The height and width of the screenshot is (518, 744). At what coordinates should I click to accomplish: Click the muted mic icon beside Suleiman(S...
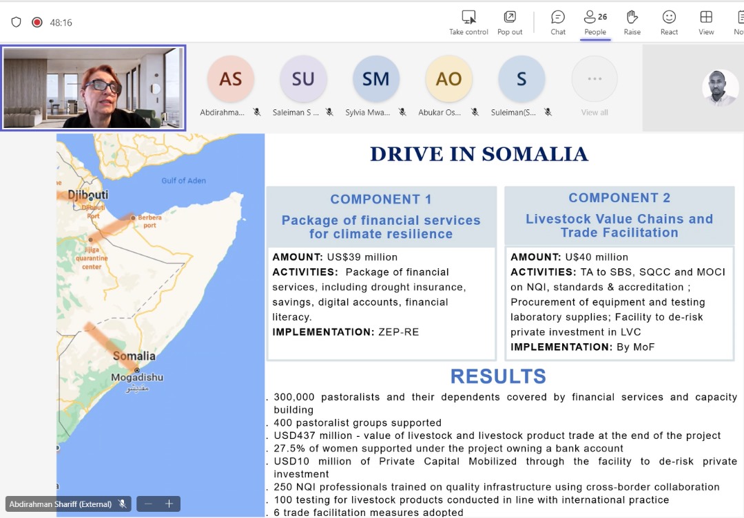point(548,112)
